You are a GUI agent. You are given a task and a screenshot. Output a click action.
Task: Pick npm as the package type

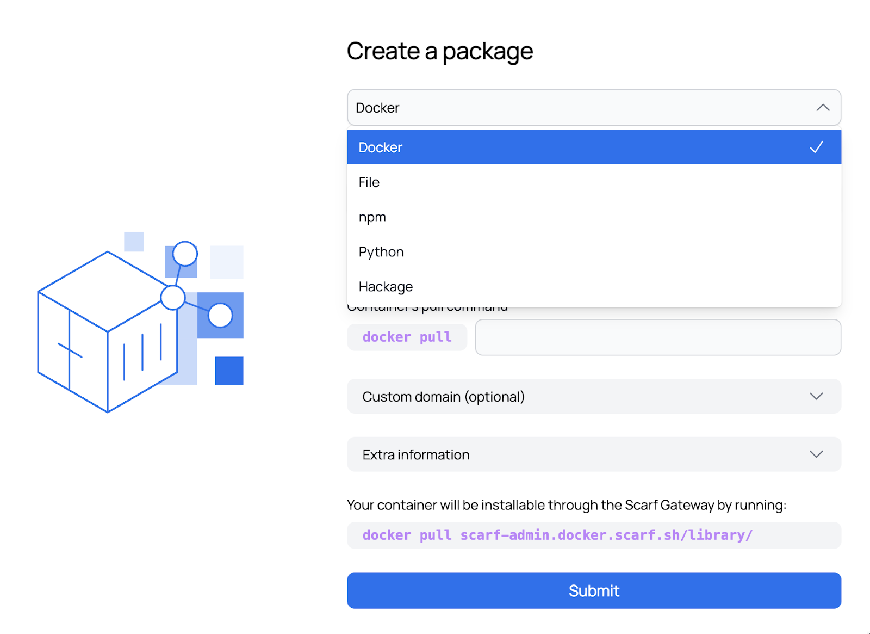click(x=372, y=217)
